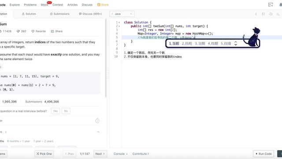Click the 'new HashMap<>();' code on line 4
Image resolution: width=282 pixels, height=159 pixels.
[199, 34]
